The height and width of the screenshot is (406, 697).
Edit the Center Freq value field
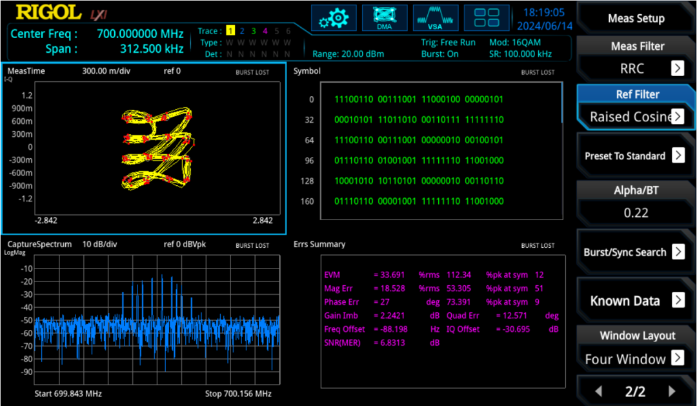click(140, 34)
